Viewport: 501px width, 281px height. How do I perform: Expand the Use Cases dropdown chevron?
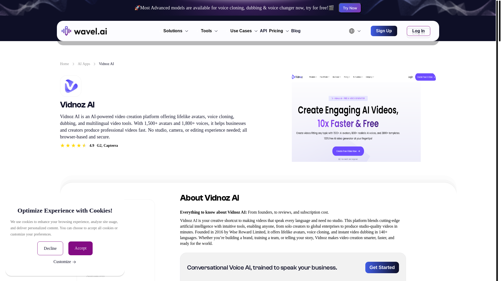coord(256,31)
